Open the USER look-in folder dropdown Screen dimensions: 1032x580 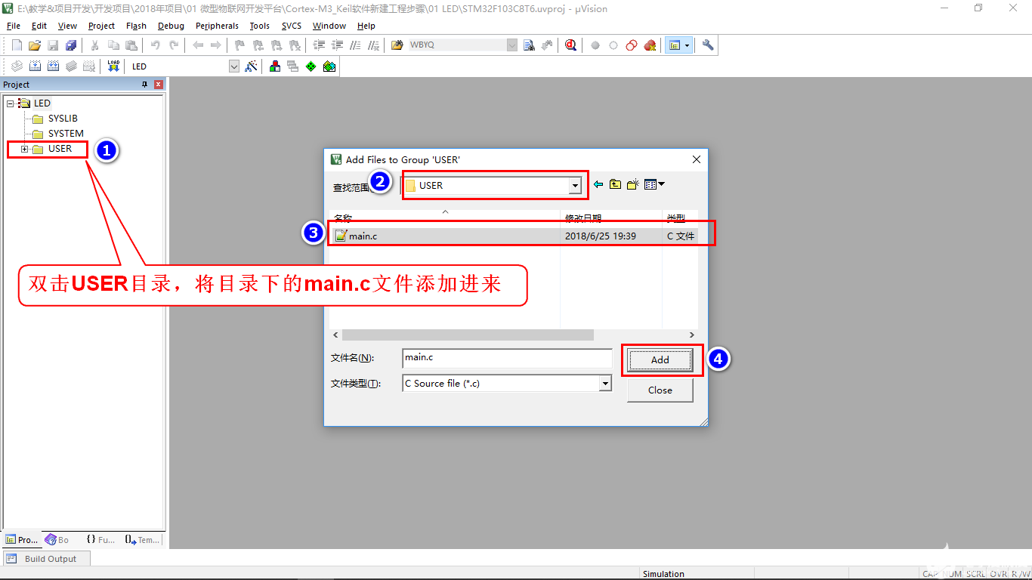575,186
